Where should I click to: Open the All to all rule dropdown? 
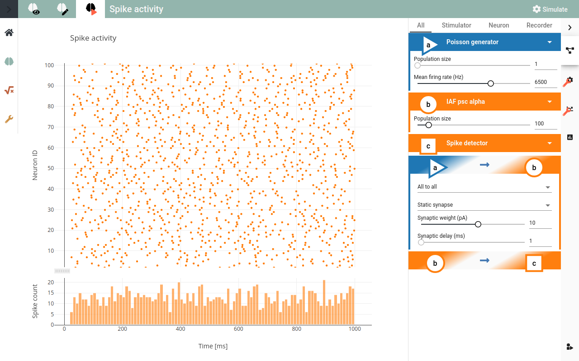pos(484,187)
